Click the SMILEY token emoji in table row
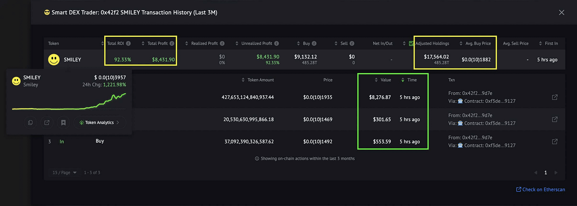 click(54, 60)
